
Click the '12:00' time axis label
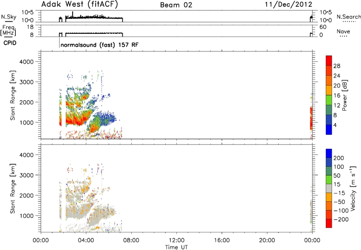pyautogui.click(x=176, y=241)
